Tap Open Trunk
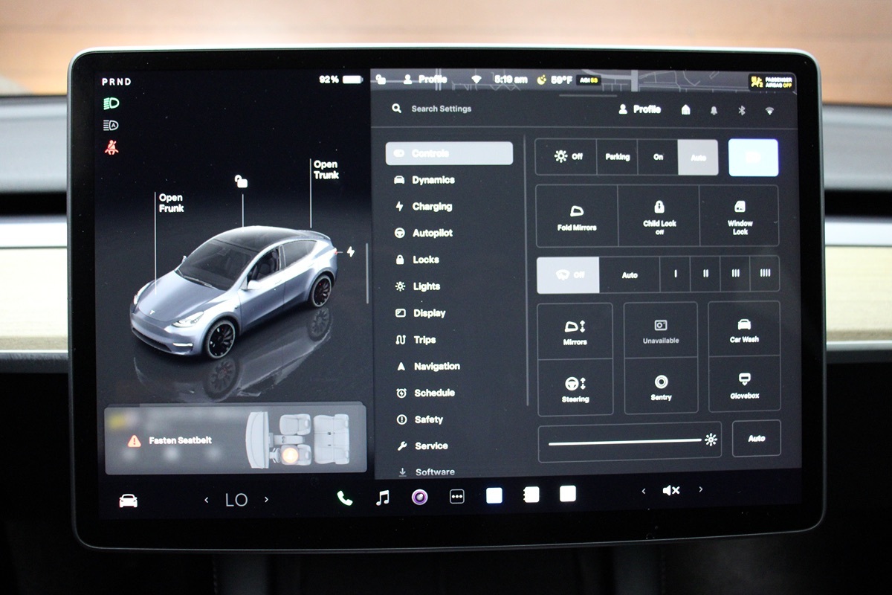892x595 pixels. coord(326,170)
